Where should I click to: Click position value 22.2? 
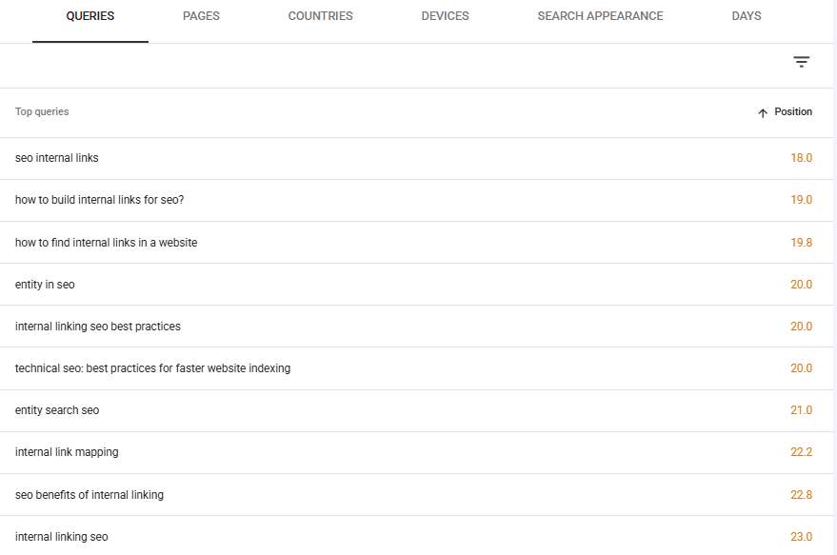coord(801,452)
